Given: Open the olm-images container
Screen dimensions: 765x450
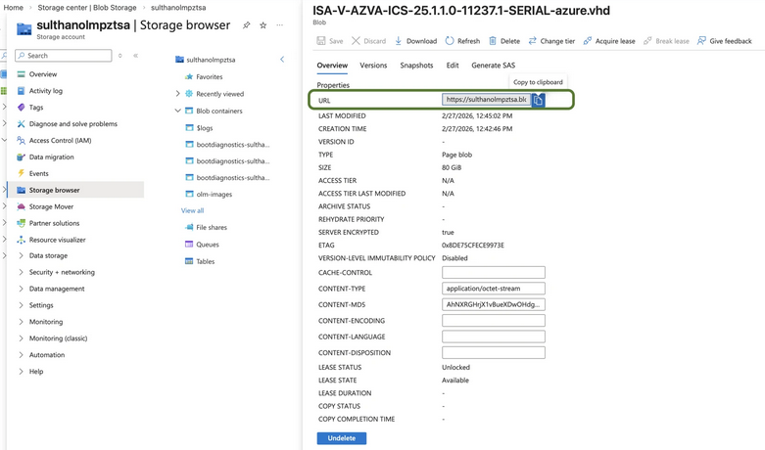Looking at the screenshot, I should tap(214, 194).
